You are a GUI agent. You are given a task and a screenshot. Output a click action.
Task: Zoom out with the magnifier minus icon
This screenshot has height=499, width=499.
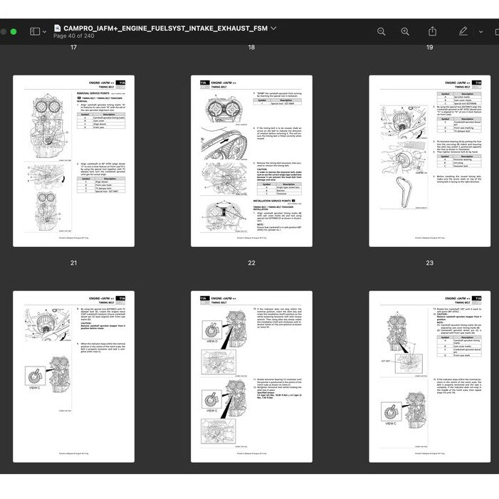coord(382,31)
